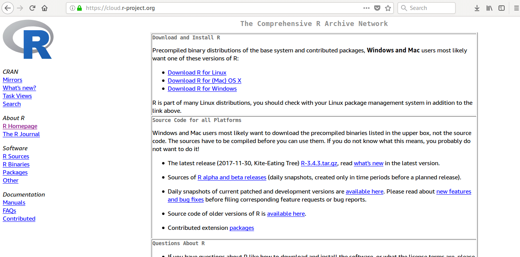Viewport: 520px width, 257px height.
Task: Click the "About R" sidebar heading
Action: [x=13, y=118]
